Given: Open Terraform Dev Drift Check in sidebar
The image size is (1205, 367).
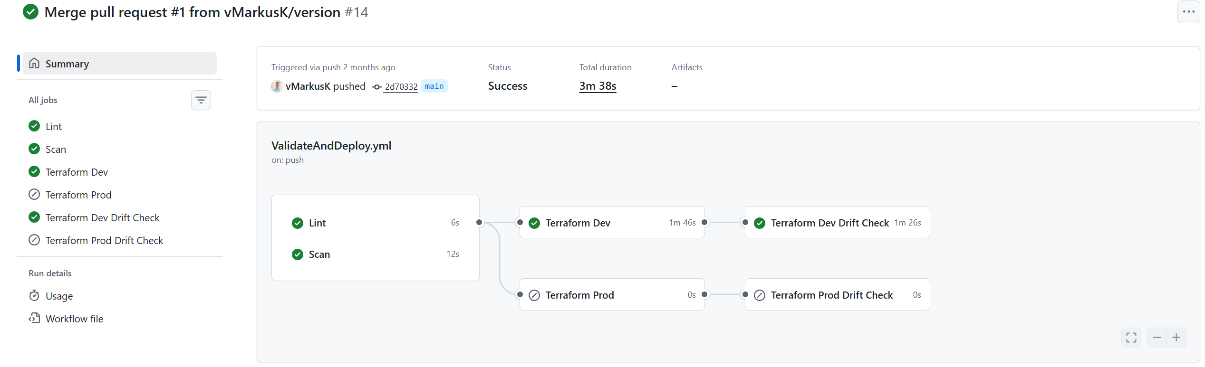Looking at the screenshot, I should click(x=120, y=217).
